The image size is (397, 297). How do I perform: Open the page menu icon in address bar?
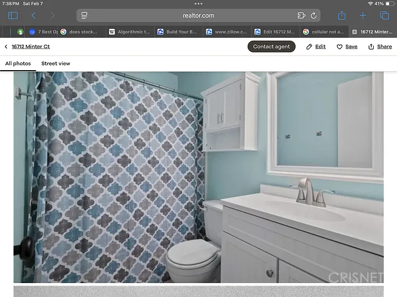(x=84, y=15)
